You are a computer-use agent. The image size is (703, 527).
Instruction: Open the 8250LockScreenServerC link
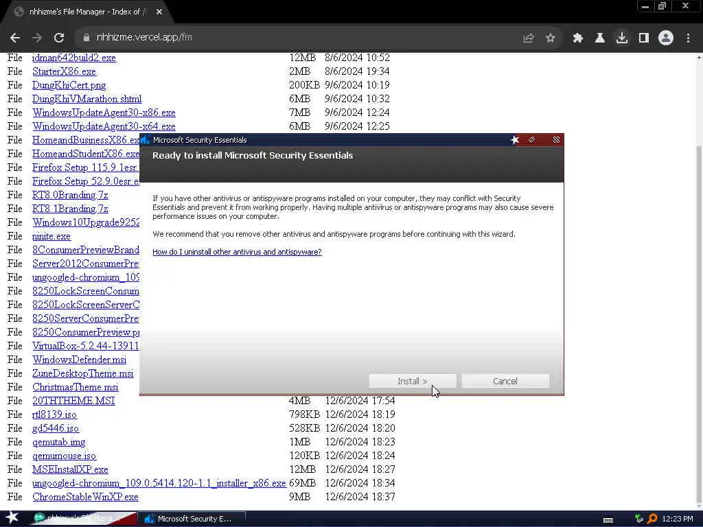[86, 305]
